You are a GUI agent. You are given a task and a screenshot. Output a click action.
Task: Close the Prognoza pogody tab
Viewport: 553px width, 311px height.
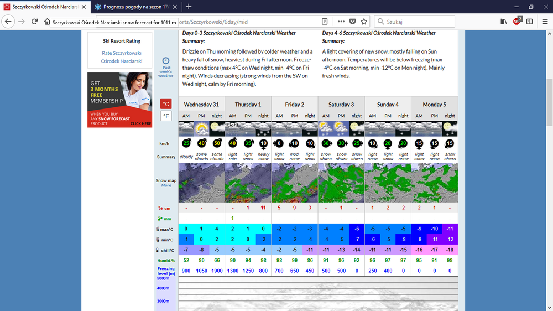coord(175,7)
